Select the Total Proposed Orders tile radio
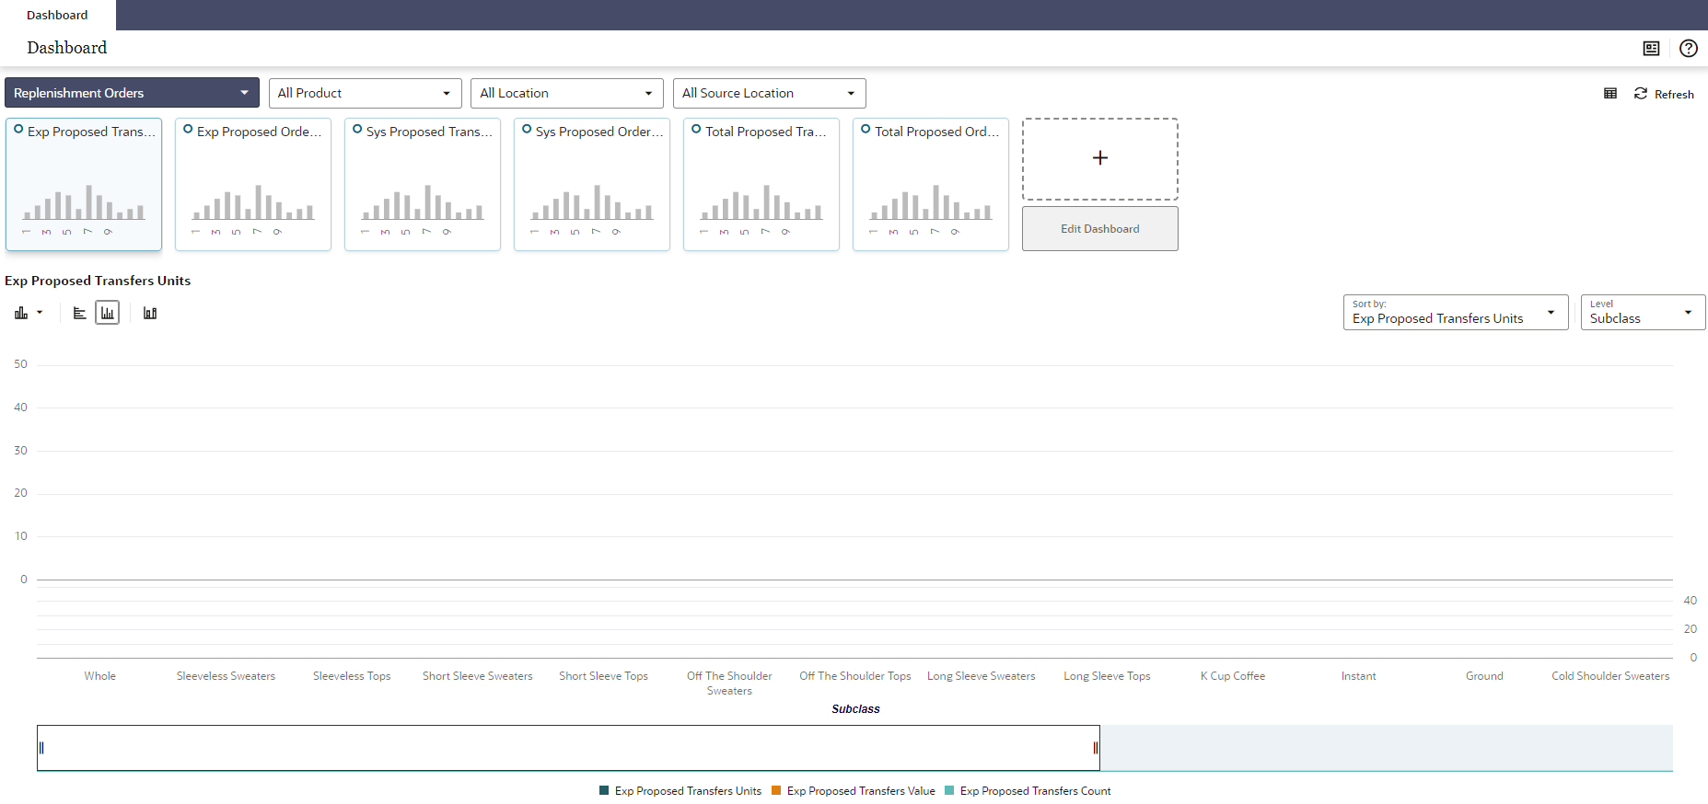 tap(866, 130)
